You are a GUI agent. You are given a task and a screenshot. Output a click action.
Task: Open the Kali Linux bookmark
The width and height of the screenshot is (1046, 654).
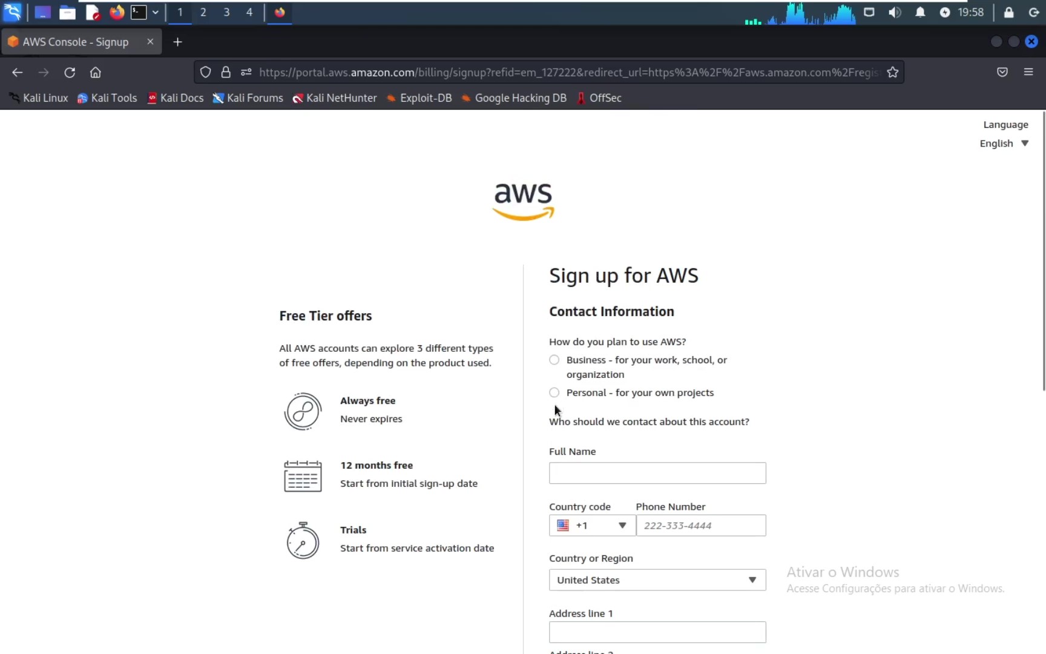click(x=39, y=98)
